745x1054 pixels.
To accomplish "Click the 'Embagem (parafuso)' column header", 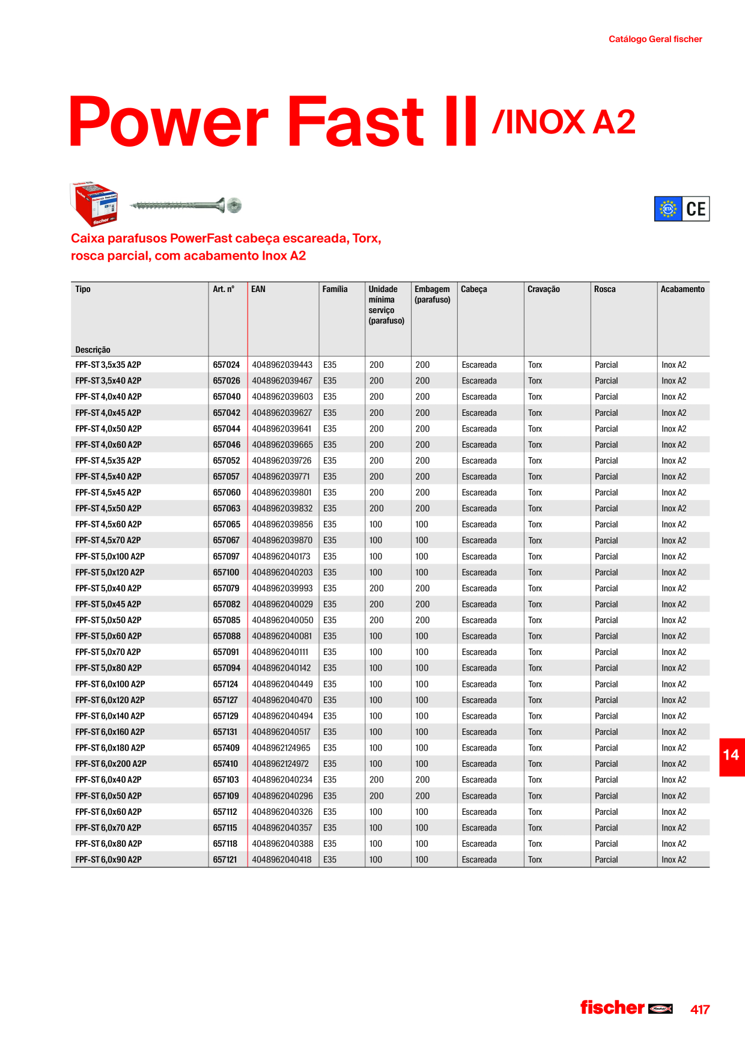I will click(433, 294).
